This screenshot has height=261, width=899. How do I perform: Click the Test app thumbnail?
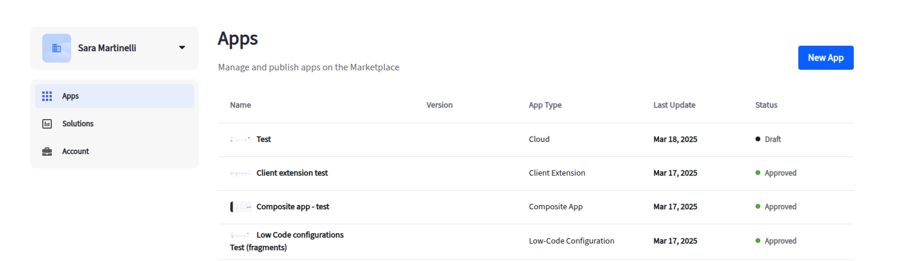click(240, 140)
